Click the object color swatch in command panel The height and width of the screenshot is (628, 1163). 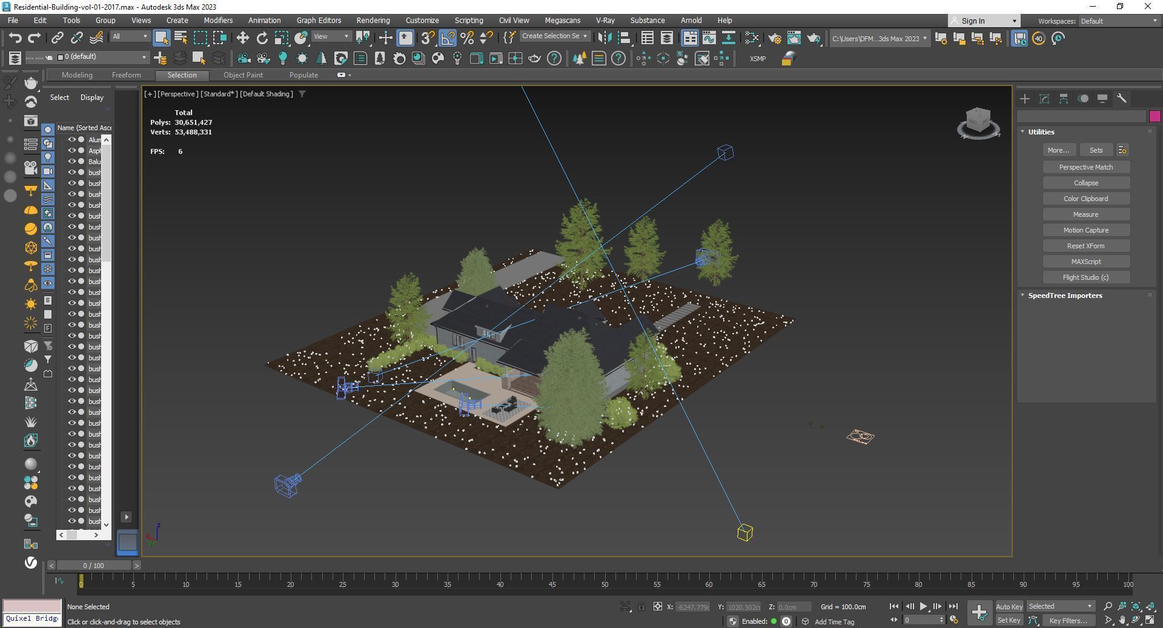[x=1155, y=116]
